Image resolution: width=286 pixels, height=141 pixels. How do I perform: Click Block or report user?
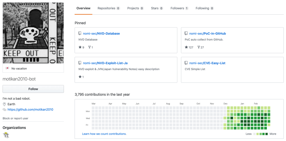coord(15,118)
